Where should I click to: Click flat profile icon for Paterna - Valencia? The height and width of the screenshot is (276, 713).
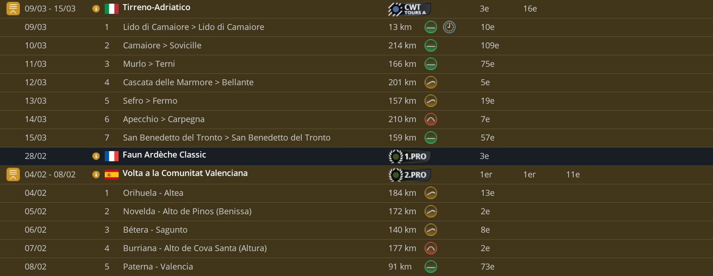[431, 267]
